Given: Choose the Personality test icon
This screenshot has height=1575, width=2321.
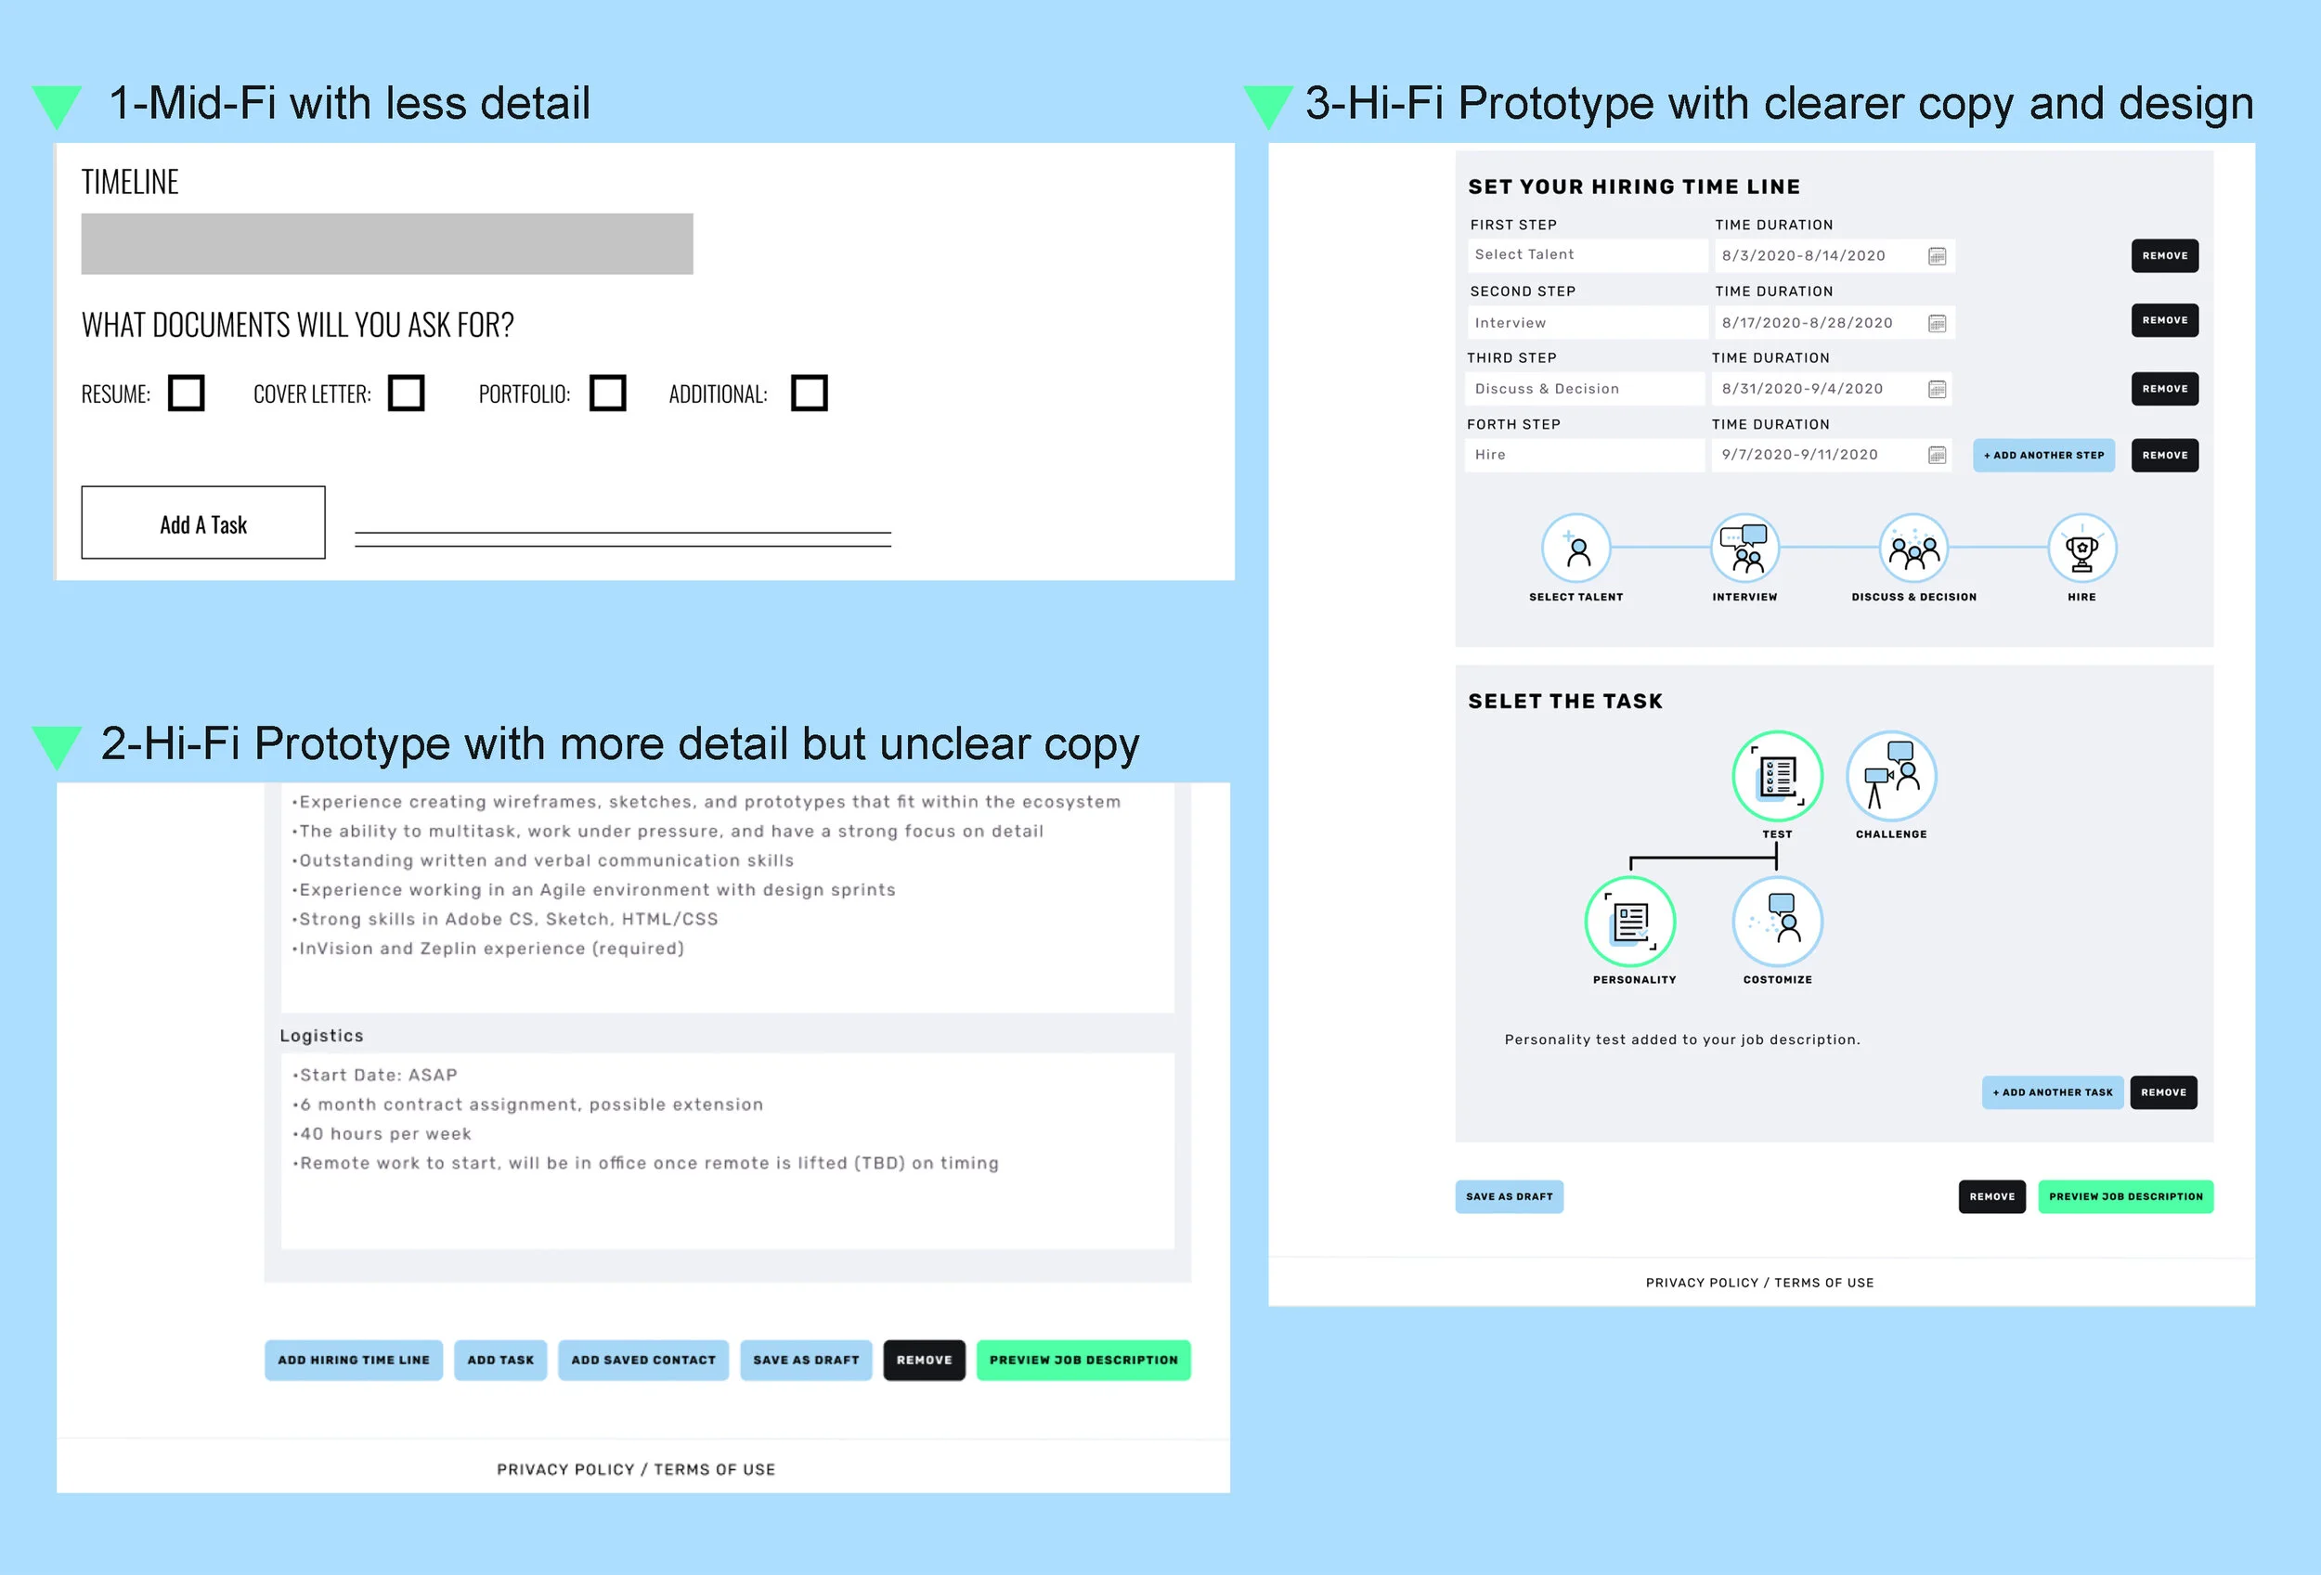Looking at the screenshot, I should [1630, 922].
